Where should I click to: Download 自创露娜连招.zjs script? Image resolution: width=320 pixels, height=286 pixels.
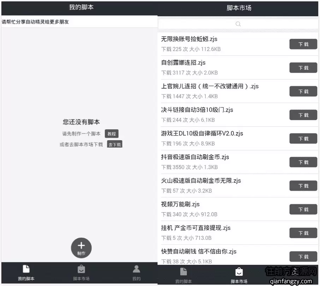[x=303, y=68]
